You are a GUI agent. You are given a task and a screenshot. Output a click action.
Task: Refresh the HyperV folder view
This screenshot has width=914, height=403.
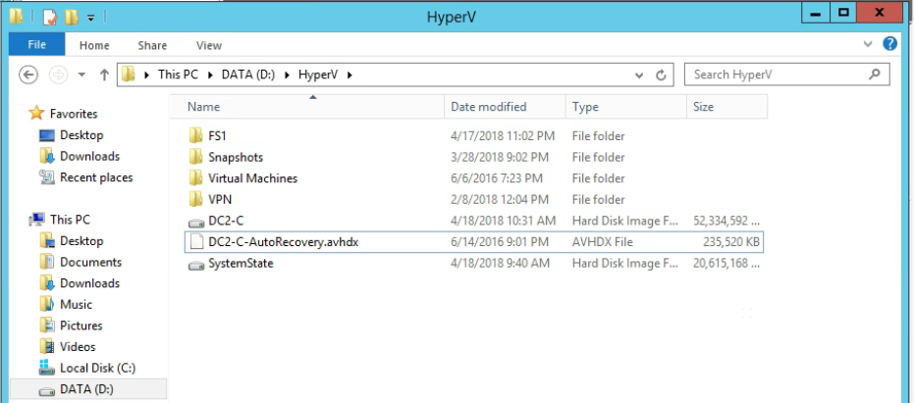click(661, 76)
